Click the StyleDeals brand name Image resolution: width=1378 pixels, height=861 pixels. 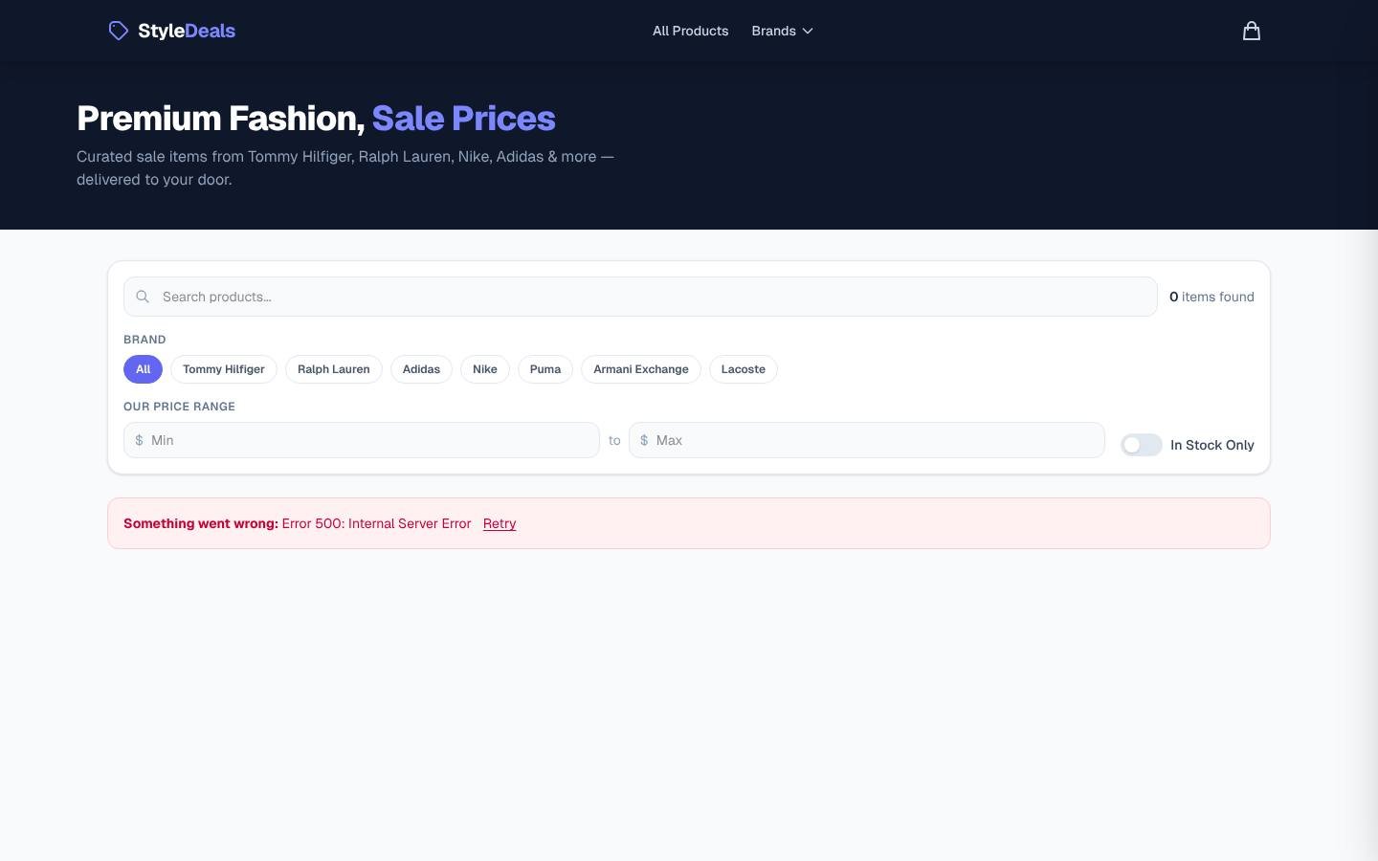[x=187, y=31]
